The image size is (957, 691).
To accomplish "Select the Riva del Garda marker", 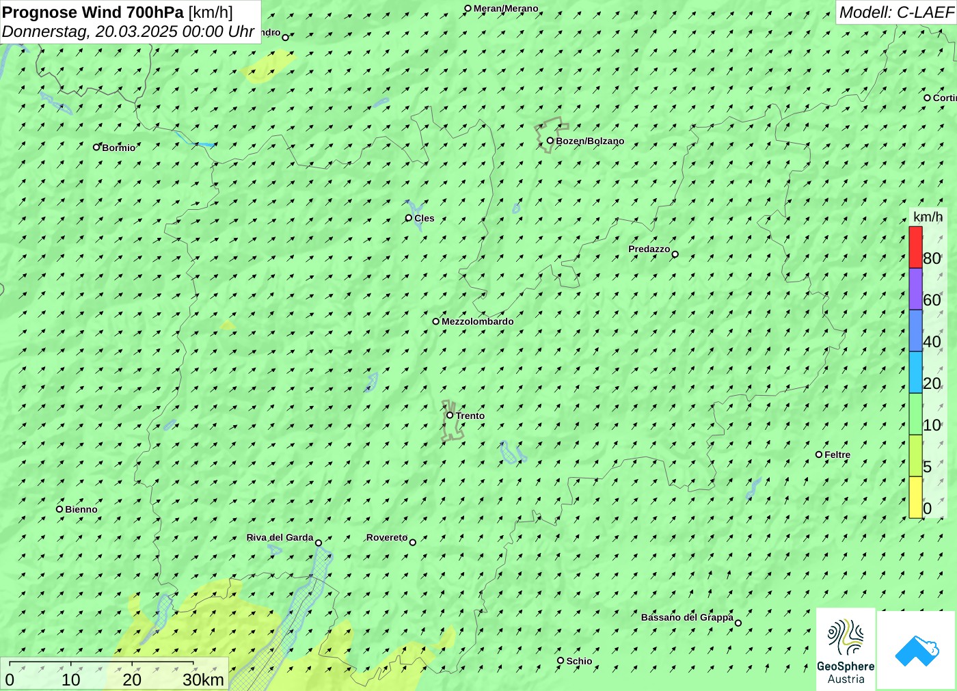I will pos(318,543).
